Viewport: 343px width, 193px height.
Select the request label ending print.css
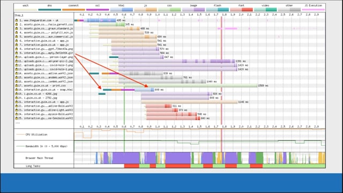pos(44,86)
